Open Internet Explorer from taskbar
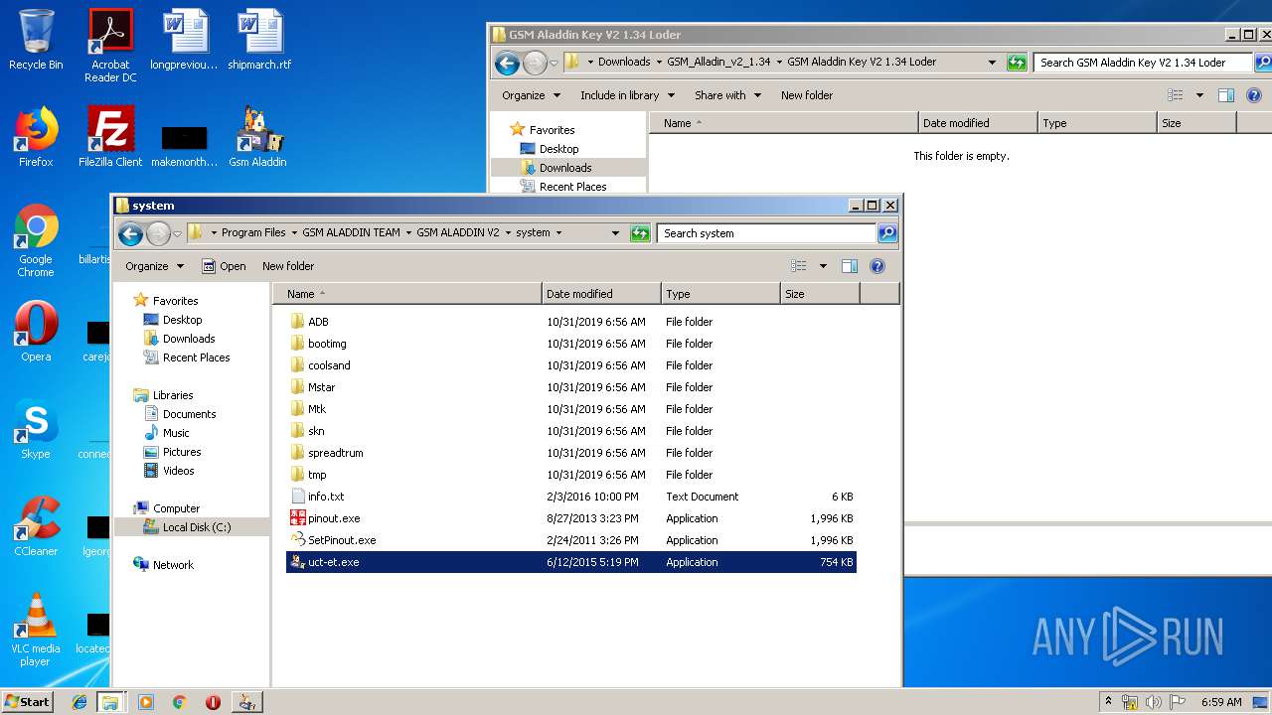 point(79,702)
